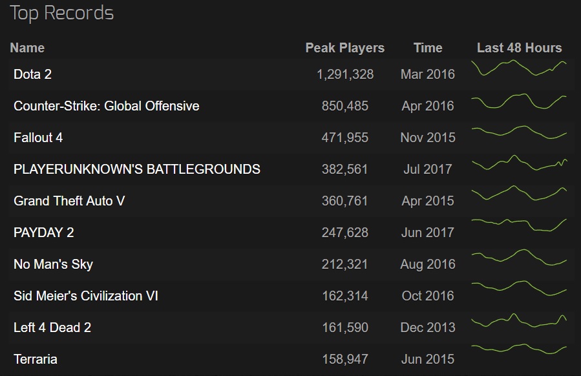The width and height of the screenshot is (581, 376).
Task: Select No Man's Sky from list
Action: click(x=53, y=264)
